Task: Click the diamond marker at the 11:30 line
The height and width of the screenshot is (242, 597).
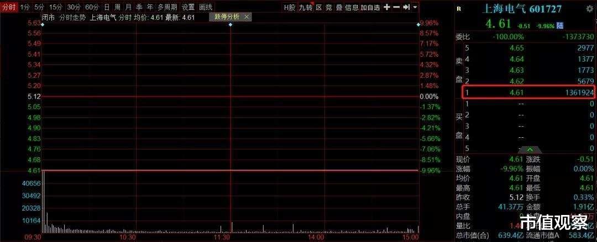Action: pos(231,25)
